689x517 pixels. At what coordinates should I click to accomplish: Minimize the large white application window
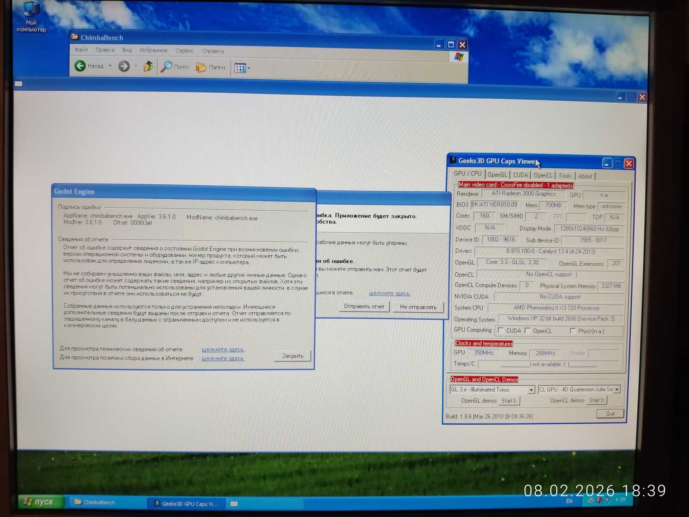point(620,97)
